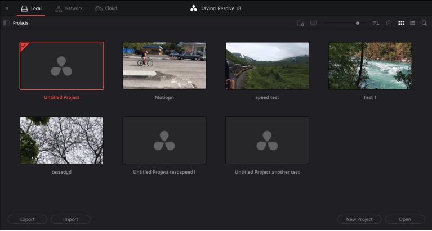Screen dimensions: 432x231
Task: Select the speed test project thumbnail
Action: pos(267,66)
